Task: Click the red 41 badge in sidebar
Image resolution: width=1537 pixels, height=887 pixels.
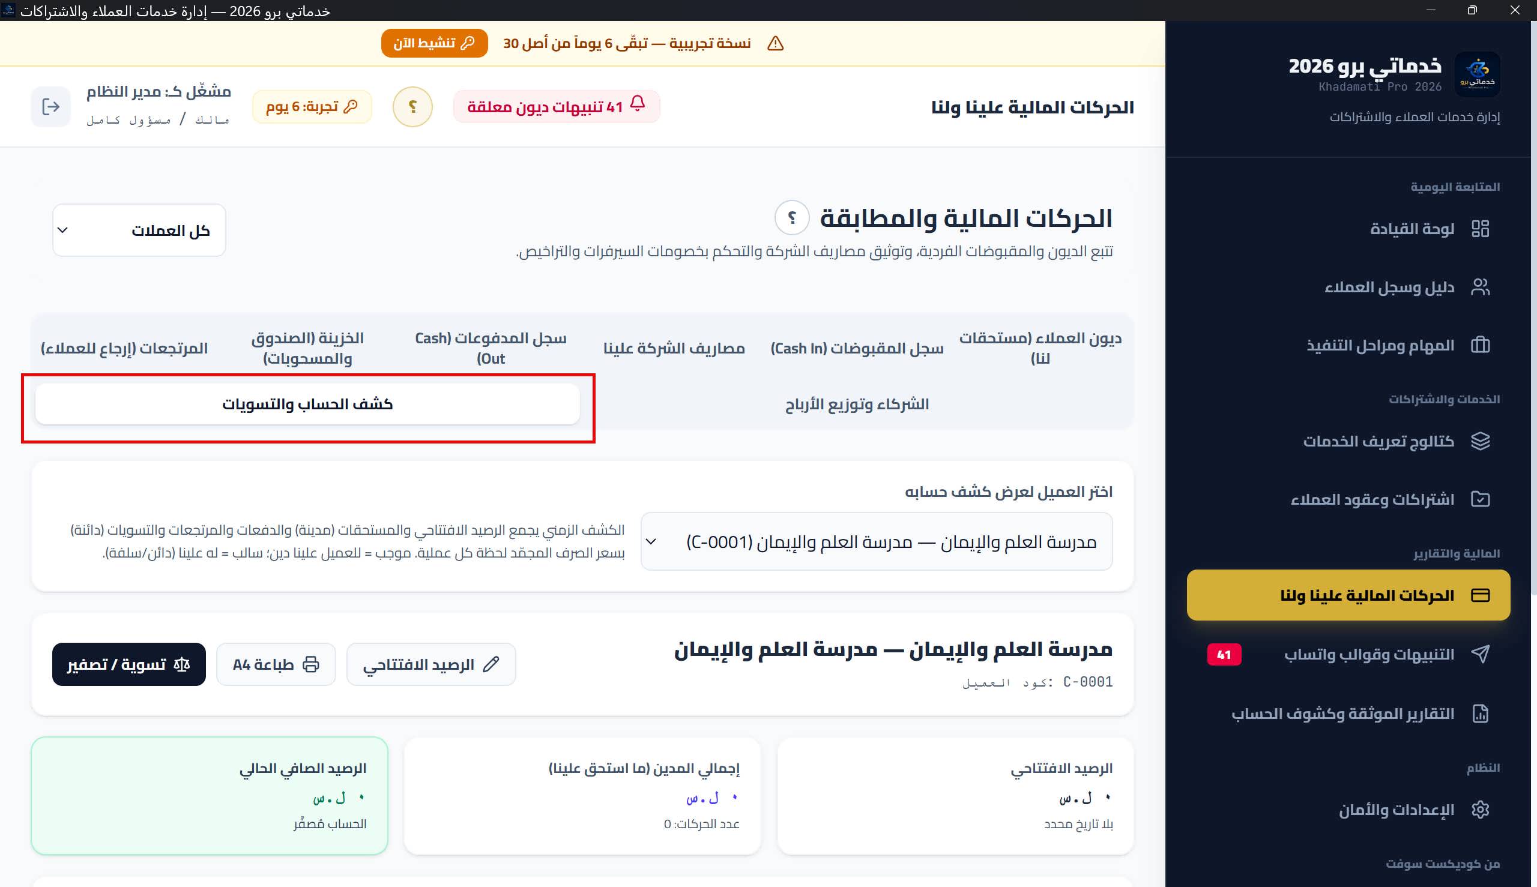Action: pyautogui.click(x=1224, y=654)
